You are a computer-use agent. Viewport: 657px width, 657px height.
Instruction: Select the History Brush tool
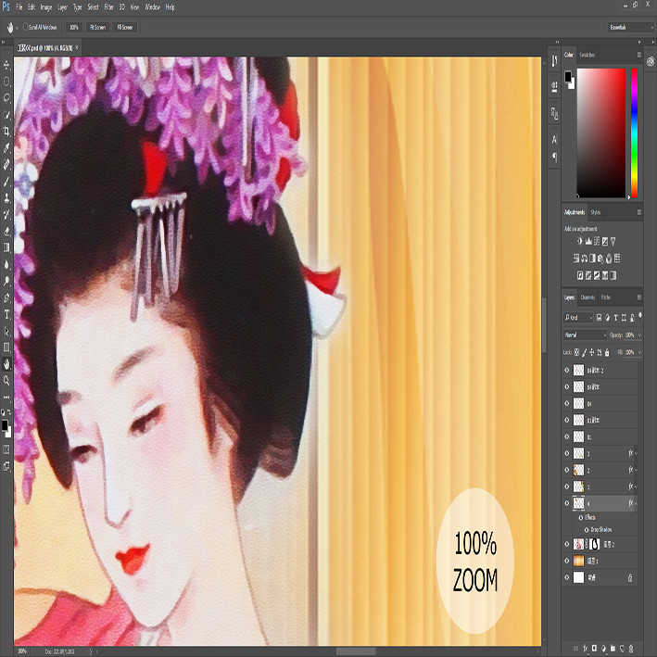pos(6,215)
